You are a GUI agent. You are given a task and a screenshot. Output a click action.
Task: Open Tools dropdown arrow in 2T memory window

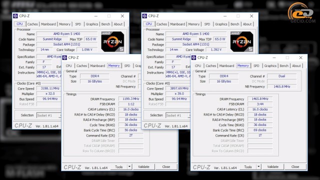(129, 166)
